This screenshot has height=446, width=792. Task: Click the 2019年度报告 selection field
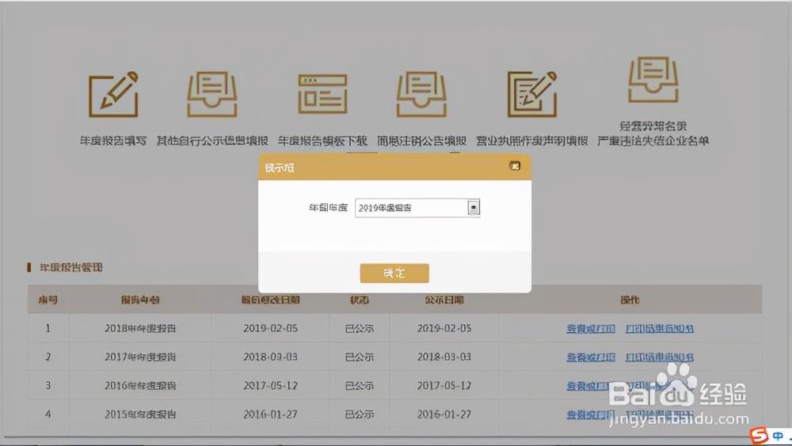[417, 207]
